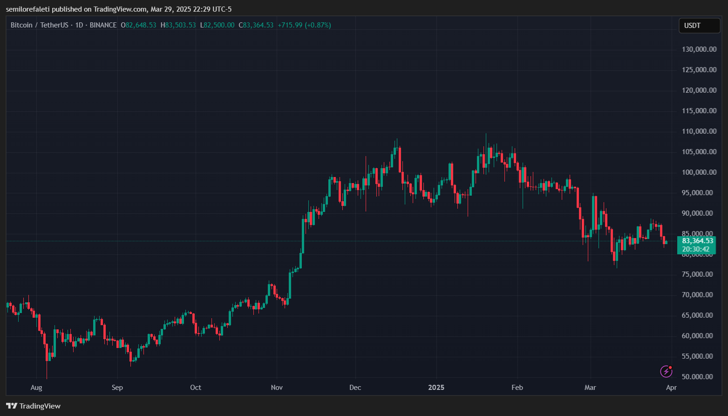Image resolution: width=728 pixels, height=416 pixels.
Task: Click the Apr label on the time axis
Action: 671,387
